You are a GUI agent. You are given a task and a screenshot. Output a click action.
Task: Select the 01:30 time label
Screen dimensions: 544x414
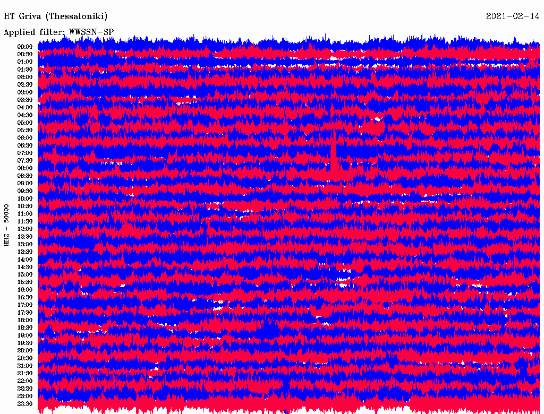click(x=25, y=70)
